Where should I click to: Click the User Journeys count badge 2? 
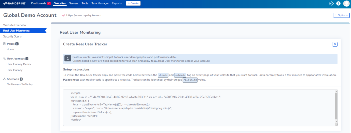click(x=27, y=59)
